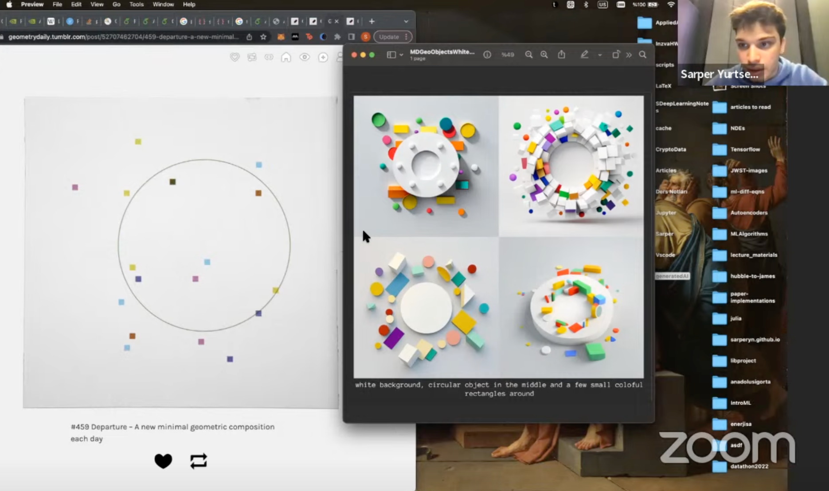This screenshot has width=829, height=491.
Task: Open the Chrome profile avatar S
Action: click(x=365, y=37)
